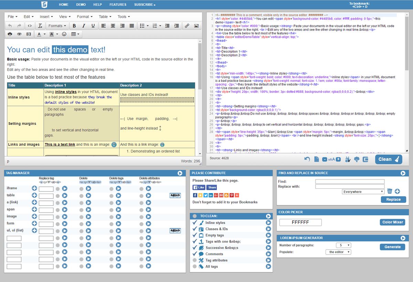Open the Formats dropdown
Image resolution: width=413 pixels, height=282 pixels.
57,26
